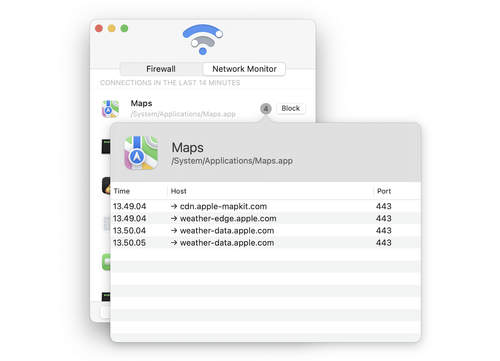Click the Maps title in the popover
The image size is (500, 361).
(187, 148)
